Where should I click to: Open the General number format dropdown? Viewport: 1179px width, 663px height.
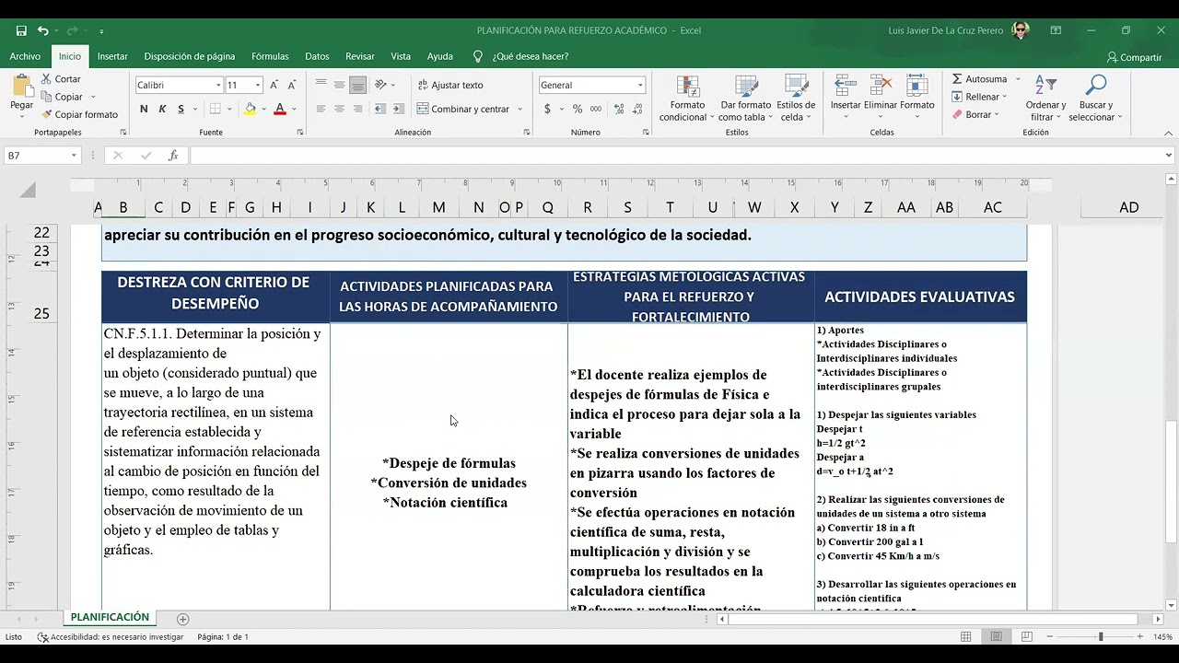(x=640, y=85)
